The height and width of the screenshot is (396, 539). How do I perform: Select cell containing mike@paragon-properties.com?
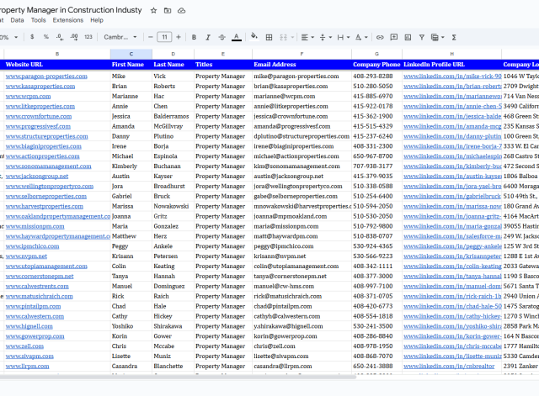(x=302, y=77)
